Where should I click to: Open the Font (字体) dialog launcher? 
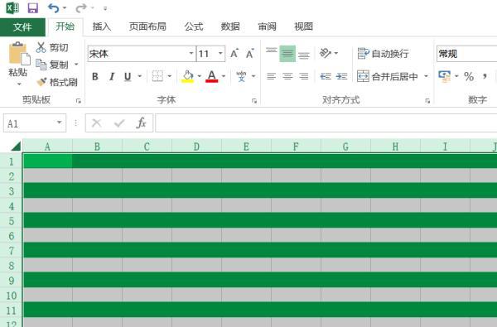coord(254,101)
